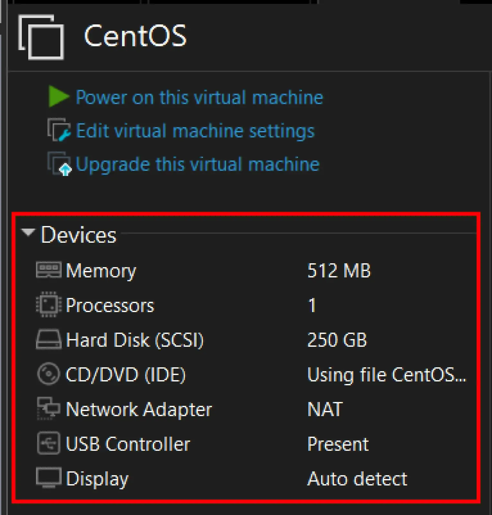492x515 pixels.
Task: Click the Upgrade virtual machine icon
Action: (x=59, y=164)
